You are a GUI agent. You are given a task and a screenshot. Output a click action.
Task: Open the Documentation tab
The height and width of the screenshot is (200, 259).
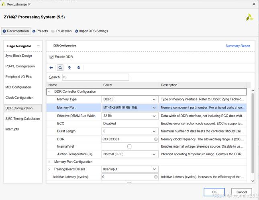coord(16,31)
